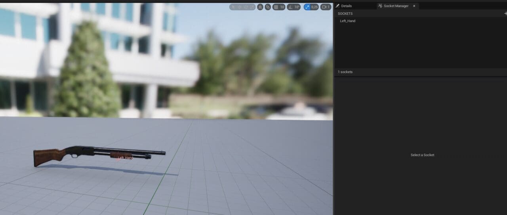
Task: Open the surface snapping options icon
Action: pos(268,7)
